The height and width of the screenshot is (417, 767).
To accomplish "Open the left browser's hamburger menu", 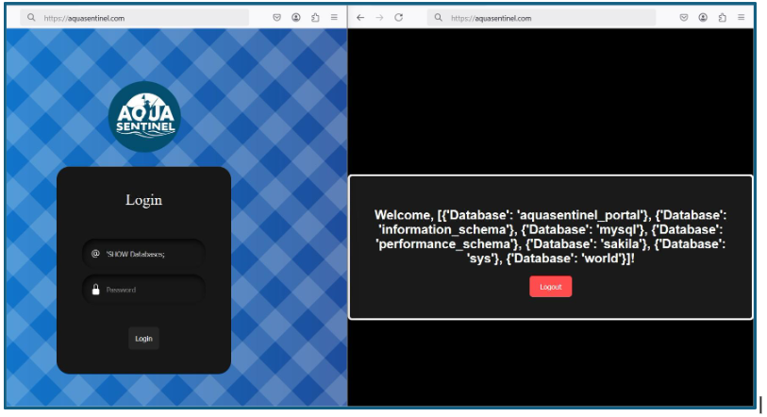I will coord(334,18).
